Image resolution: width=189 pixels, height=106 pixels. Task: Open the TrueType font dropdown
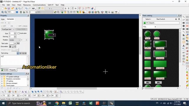coord(8,29)
